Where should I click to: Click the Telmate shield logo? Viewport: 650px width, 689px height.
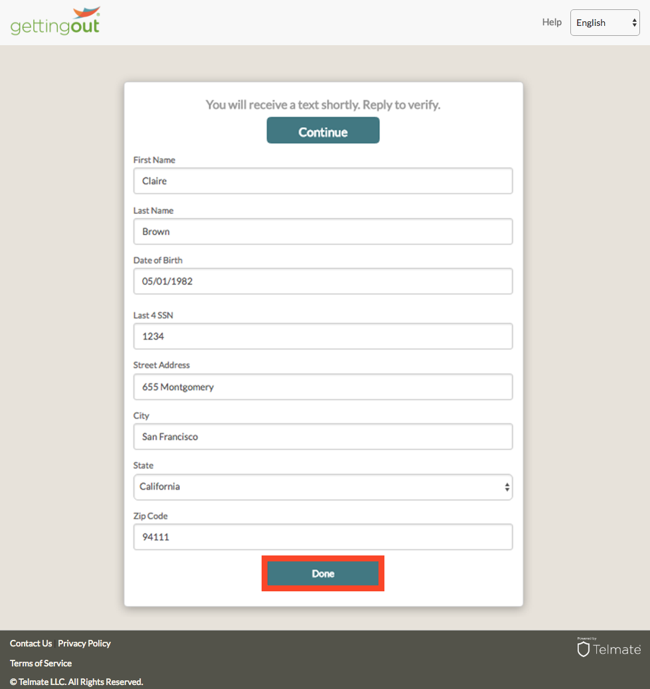click(x=583, y=649)
